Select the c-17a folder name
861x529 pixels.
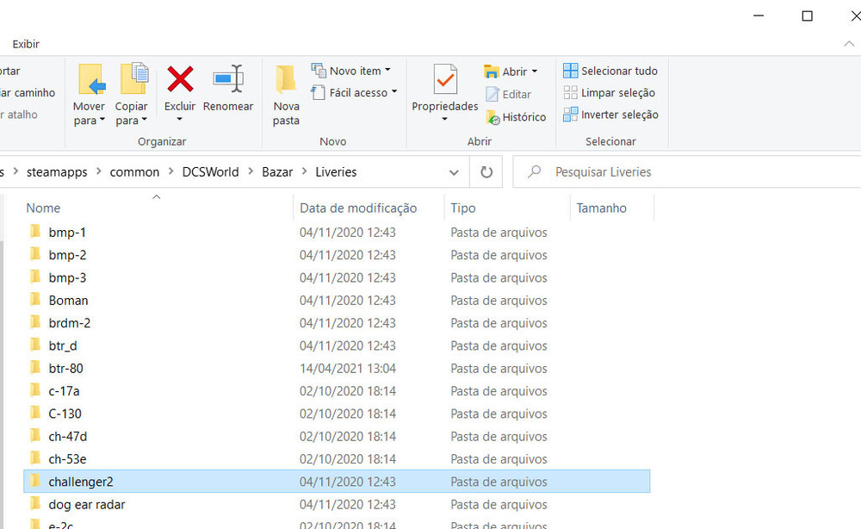pyautogui.click(x=65, y=391)
